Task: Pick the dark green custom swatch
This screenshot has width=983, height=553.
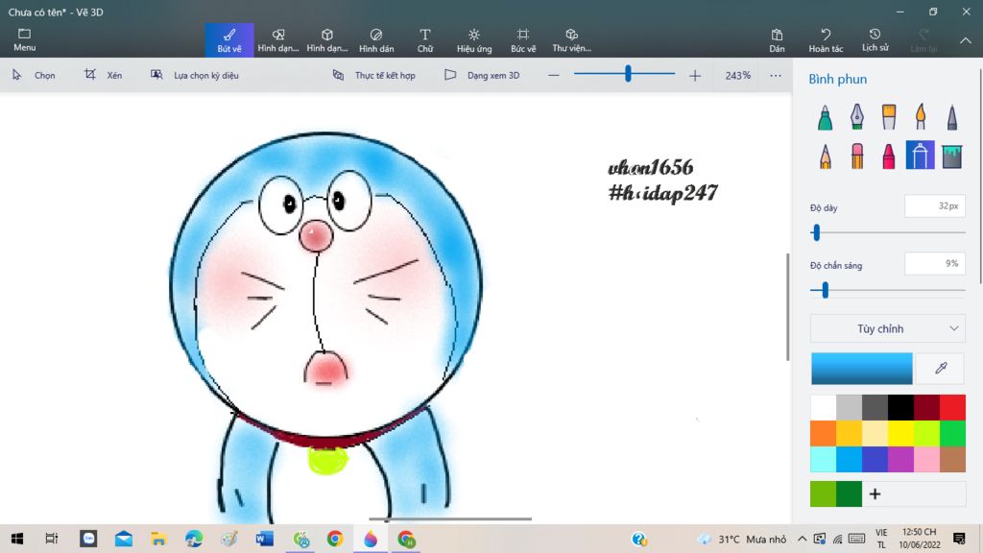Action: click(x=849, y=494)
